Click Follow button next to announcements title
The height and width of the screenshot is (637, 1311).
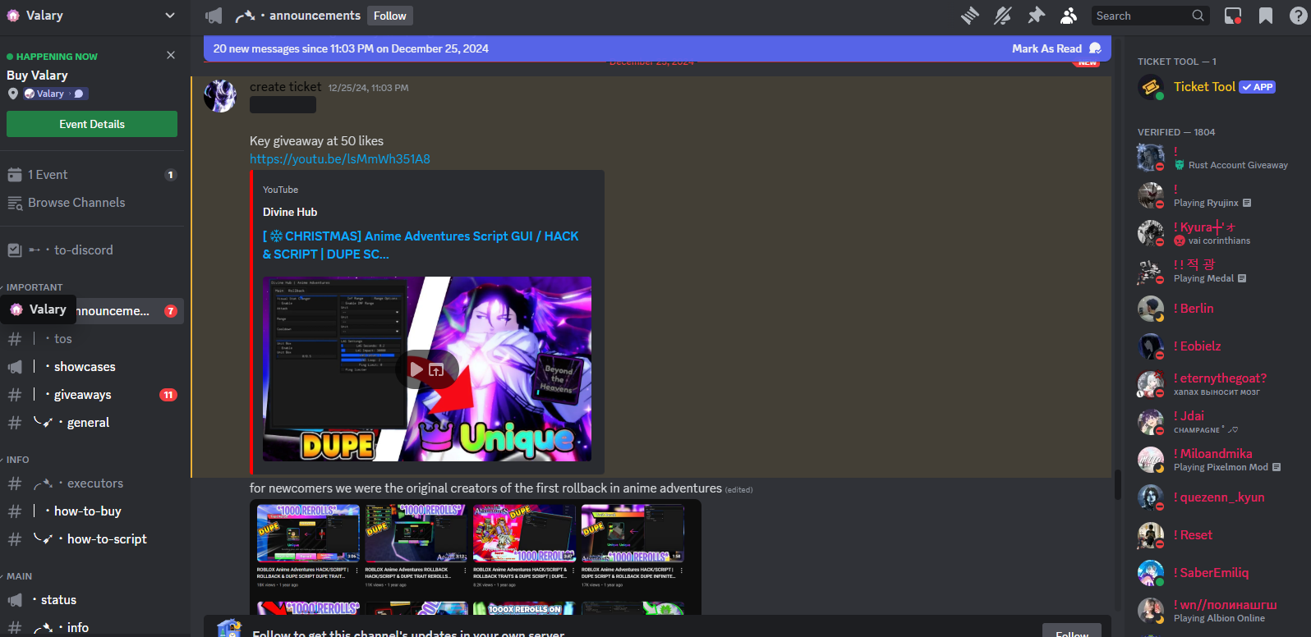389,16
